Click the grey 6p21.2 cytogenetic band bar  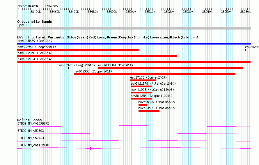pos(134,28)
